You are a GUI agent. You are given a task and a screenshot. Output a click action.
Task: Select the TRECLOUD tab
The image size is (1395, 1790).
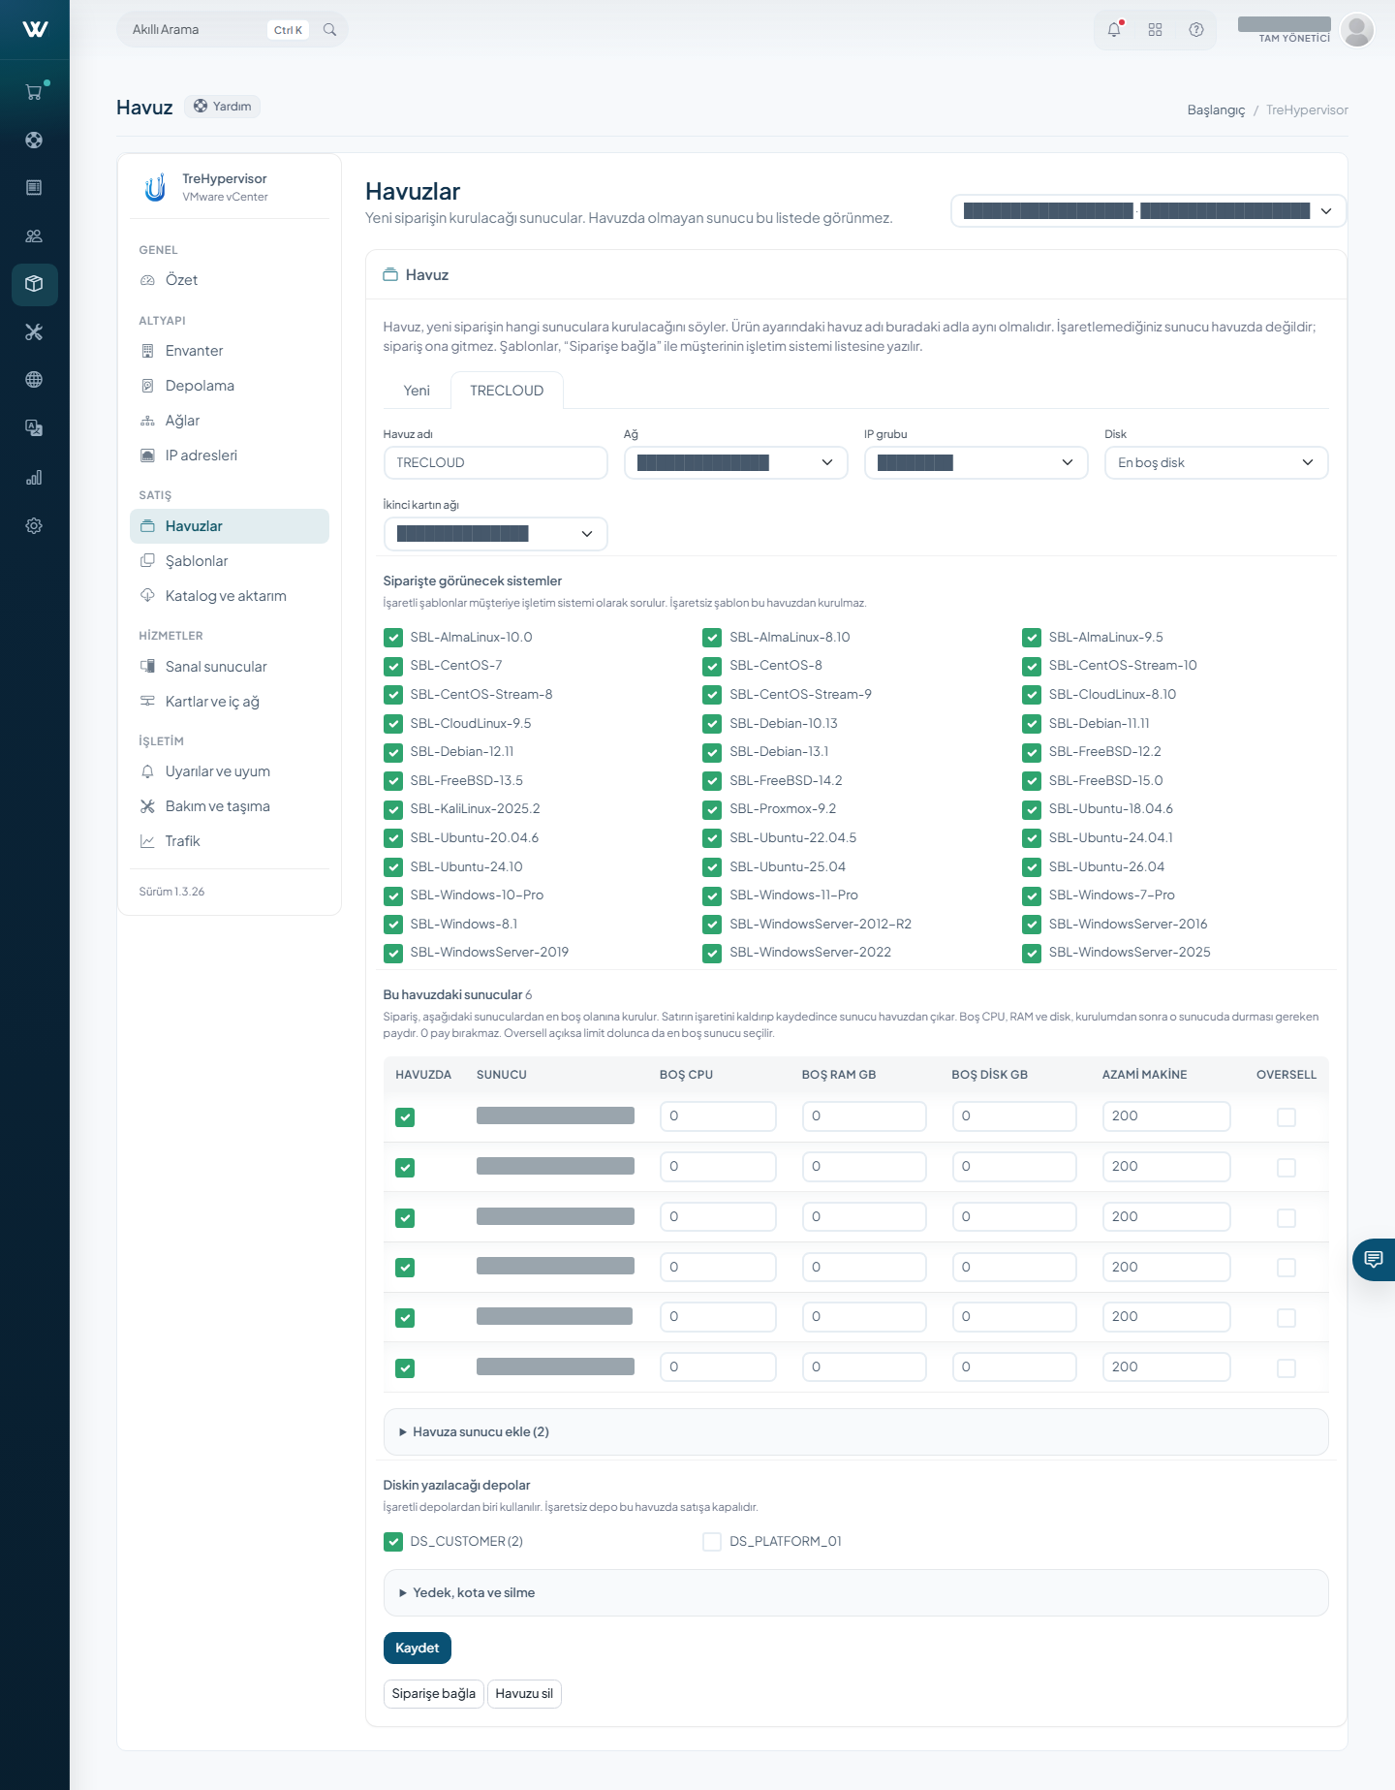pyautogui.click(x=507, y=391)
